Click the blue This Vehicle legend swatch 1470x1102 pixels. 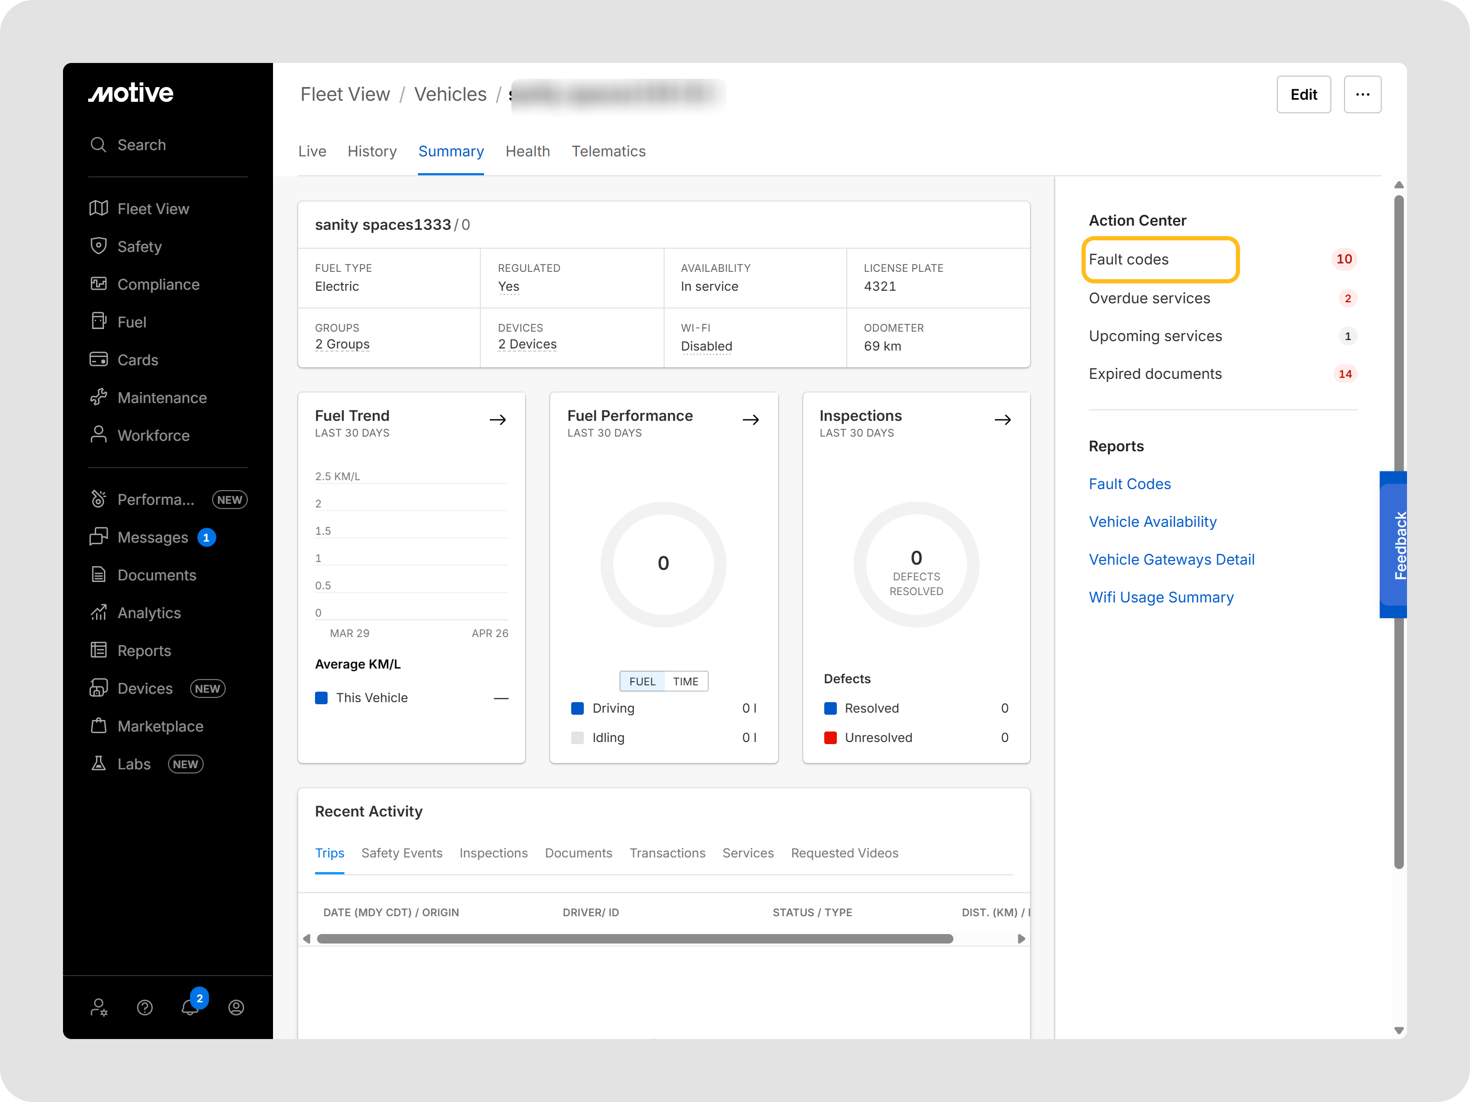point(322,697)
